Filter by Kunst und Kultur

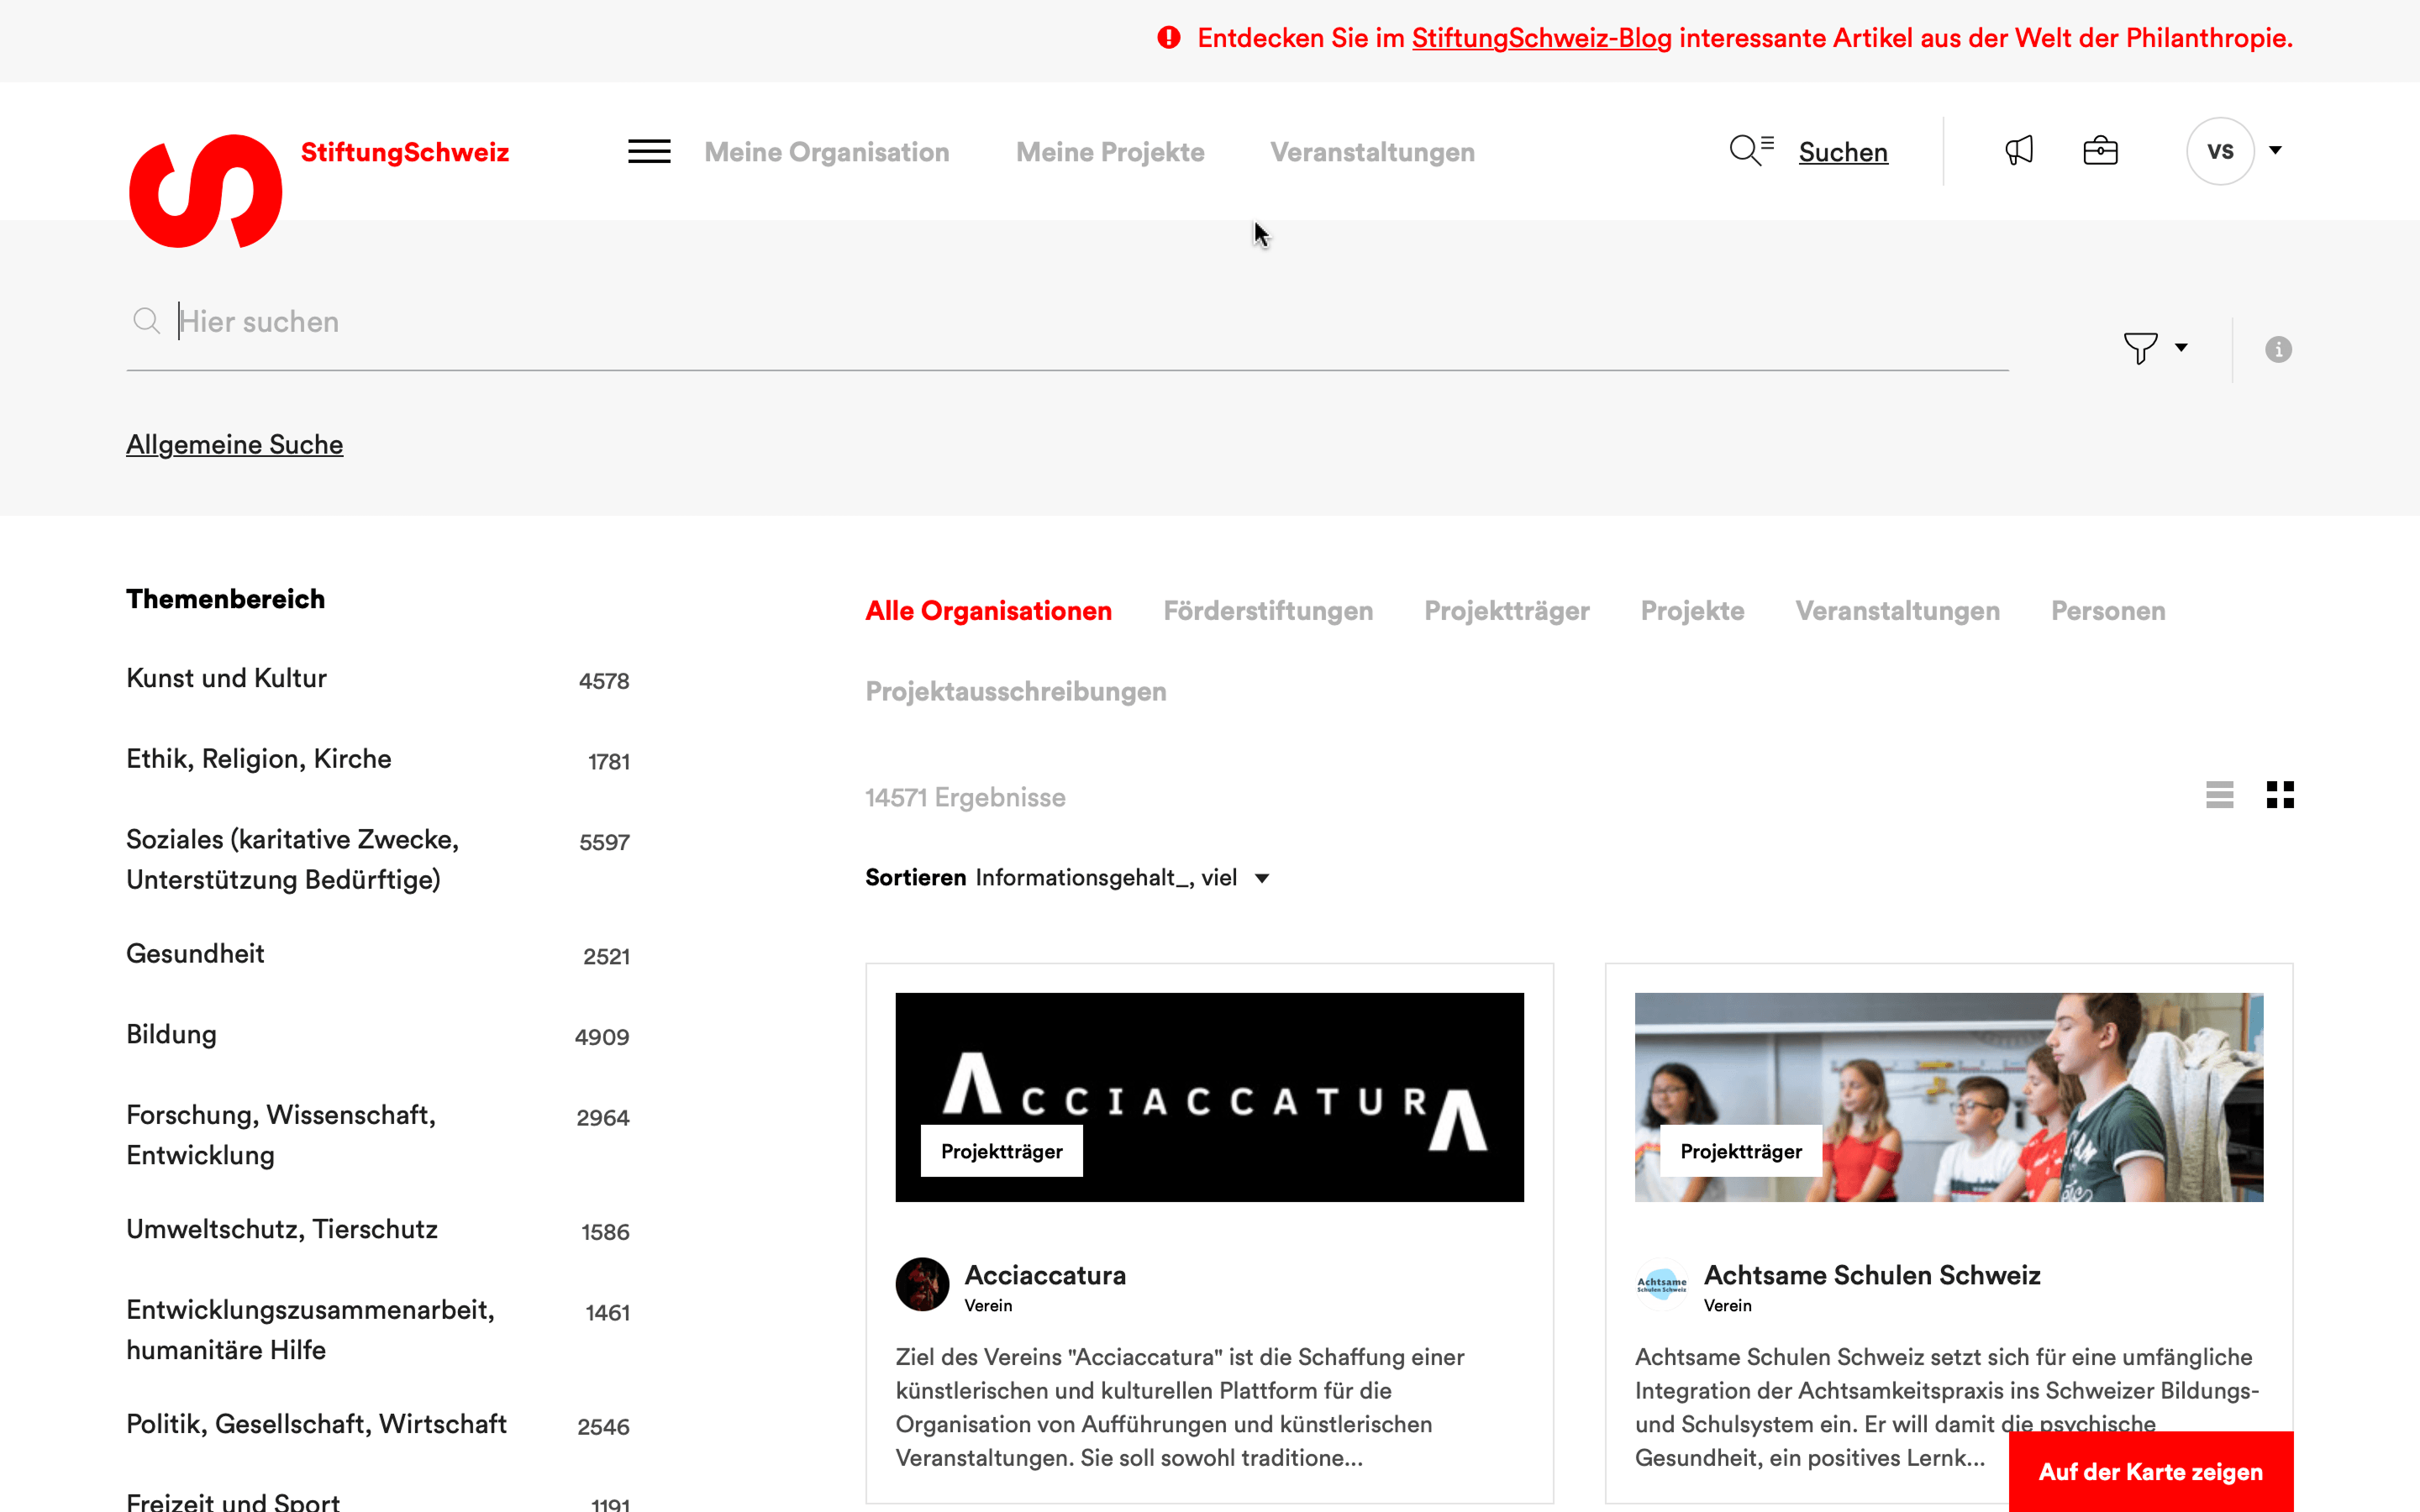point(227,679)
